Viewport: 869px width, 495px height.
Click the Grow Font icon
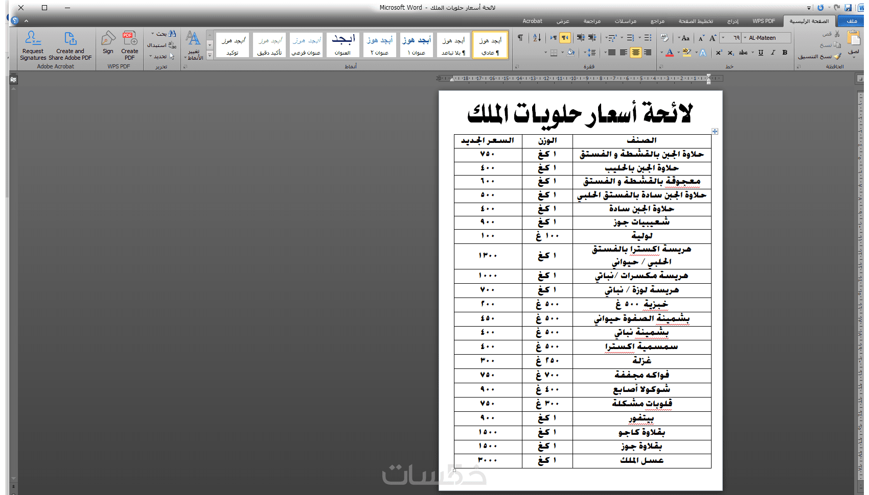(x=713, y=38)
